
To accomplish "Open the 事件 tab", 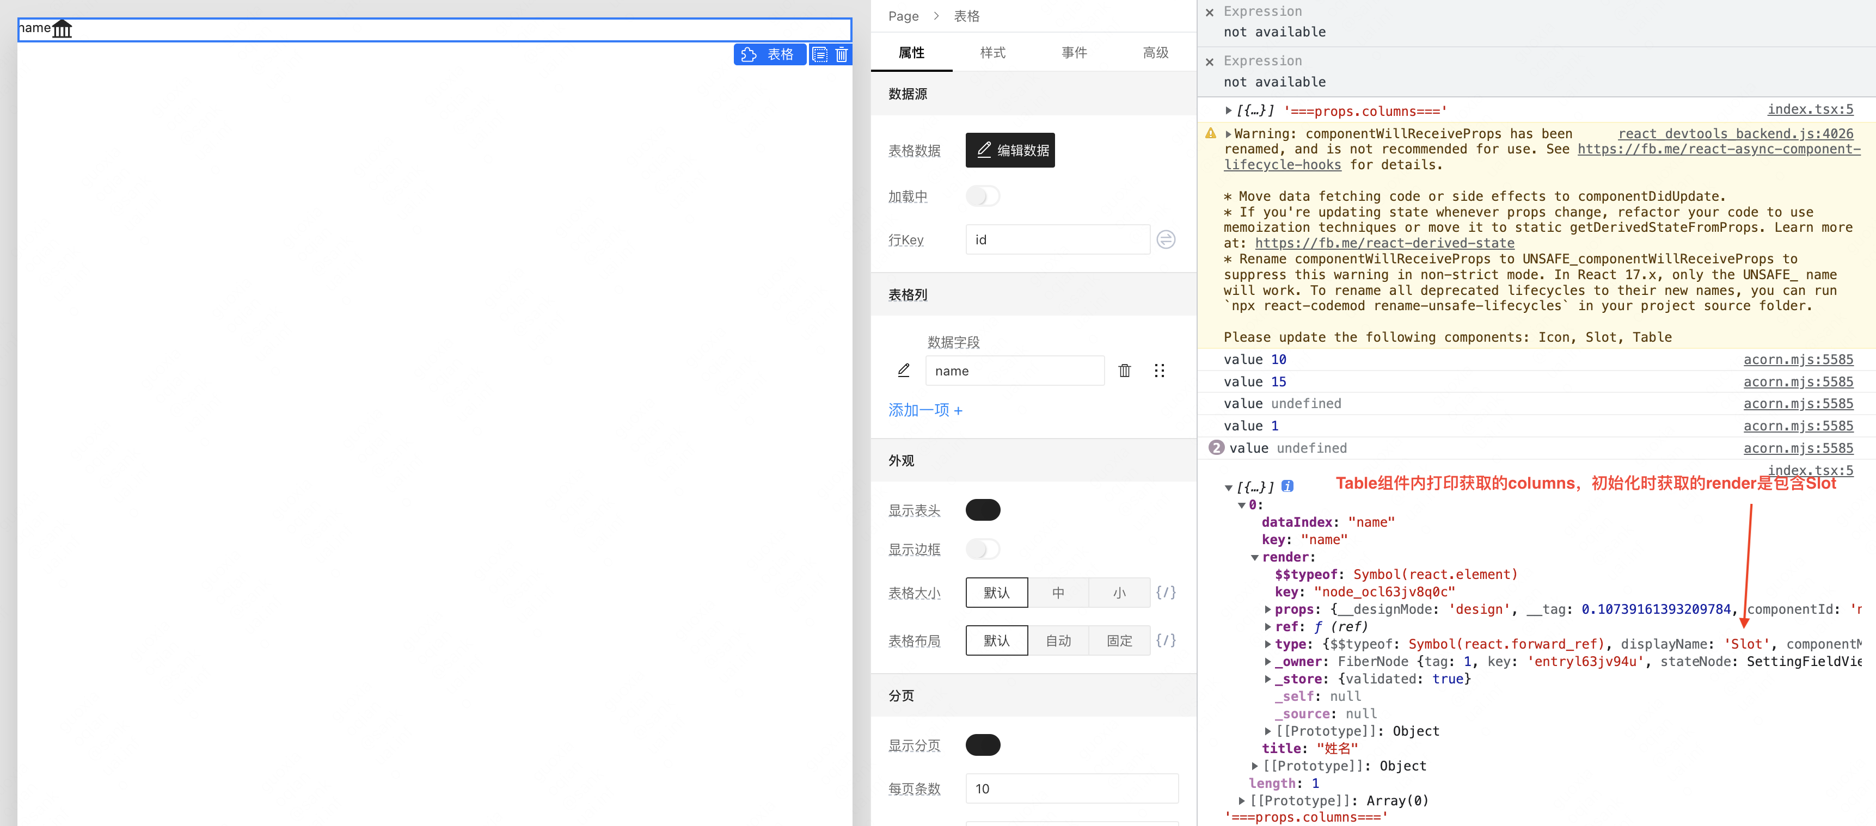I will click(1074, 52).
